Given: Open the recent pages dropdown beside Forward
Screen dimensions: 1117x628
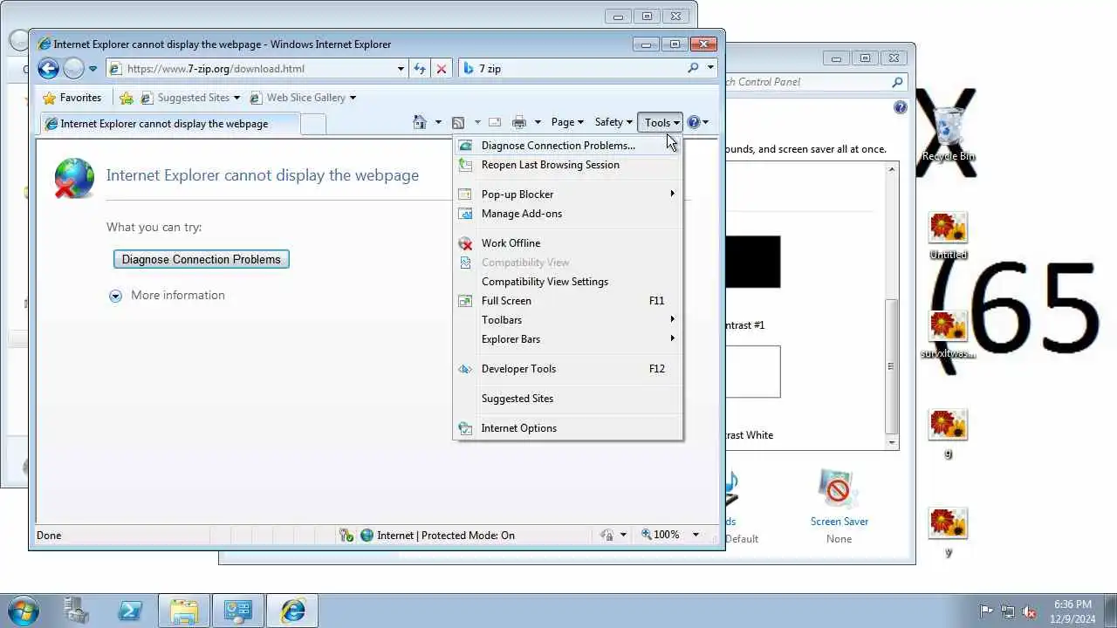Looking at the screenshot, I should pyautogui.click(x=93, y=69).
